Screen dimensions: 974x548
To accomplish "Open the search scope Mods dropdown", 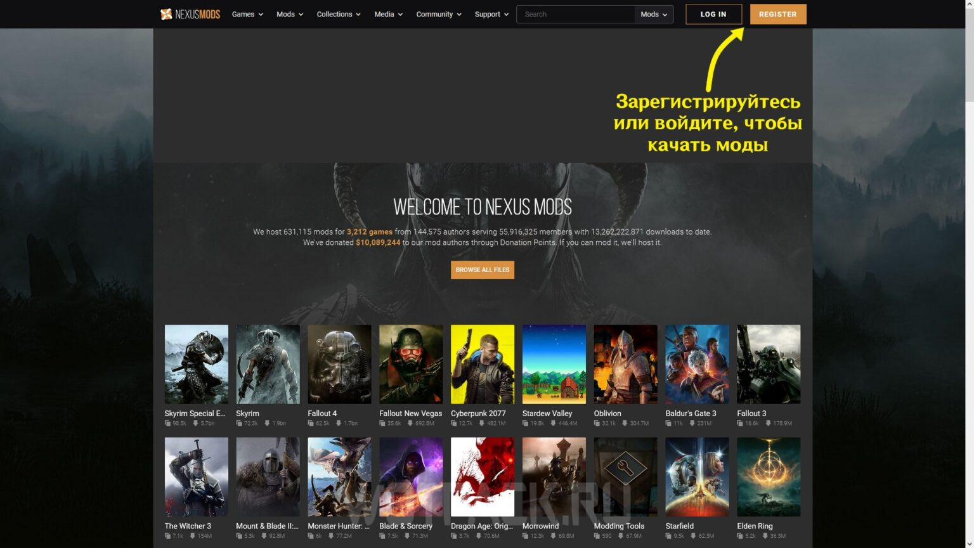I will pos(653,14).
